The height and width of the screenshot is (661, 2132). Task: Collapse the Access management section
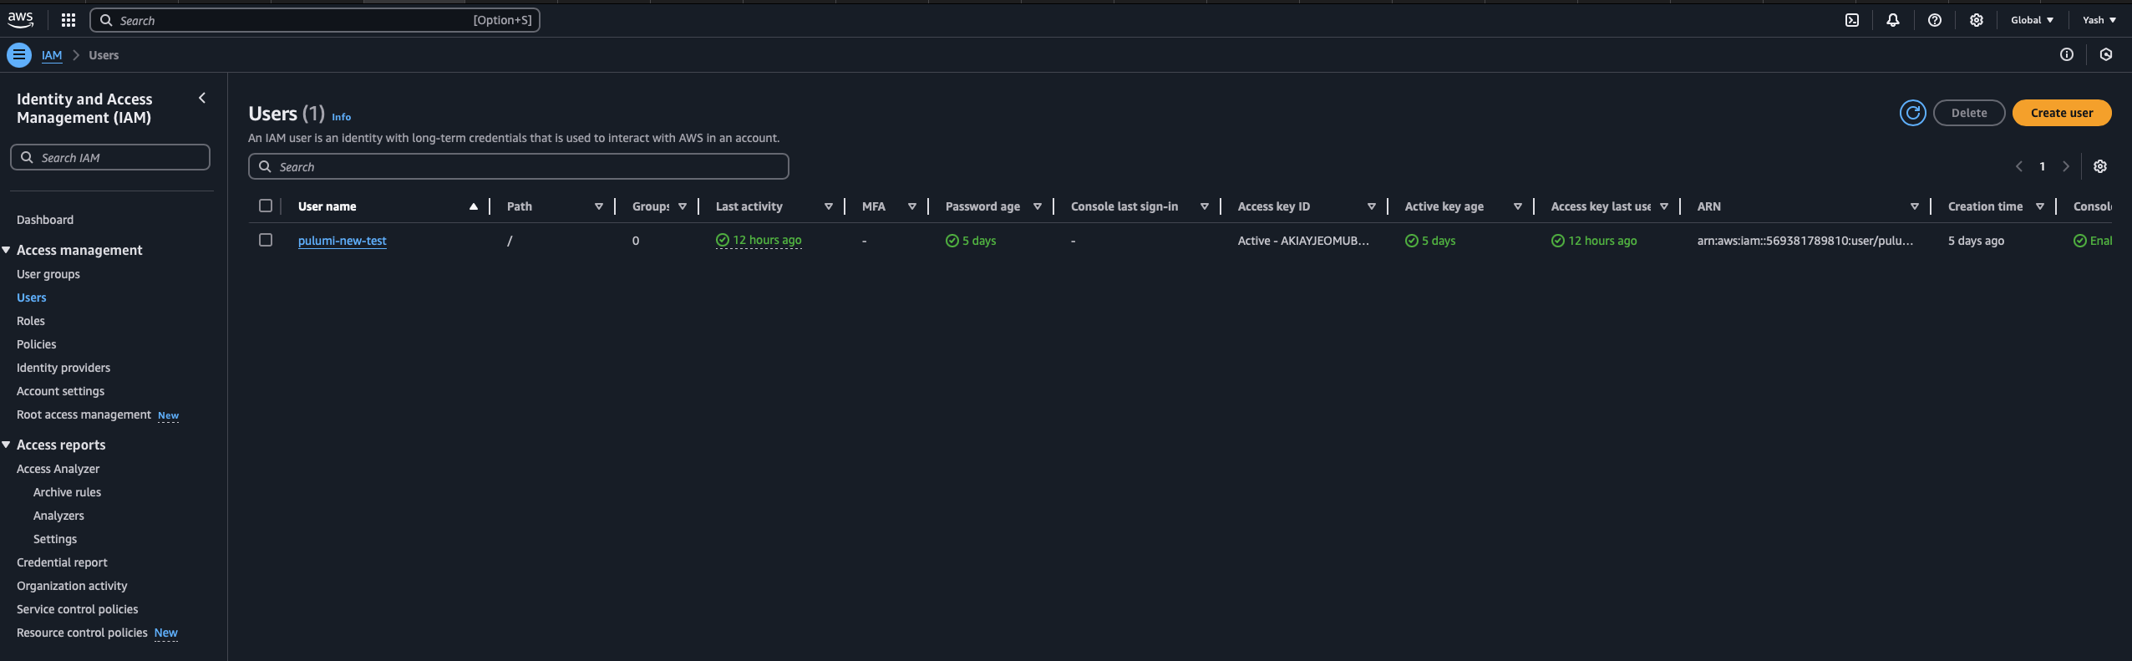(x=7, y=250)
